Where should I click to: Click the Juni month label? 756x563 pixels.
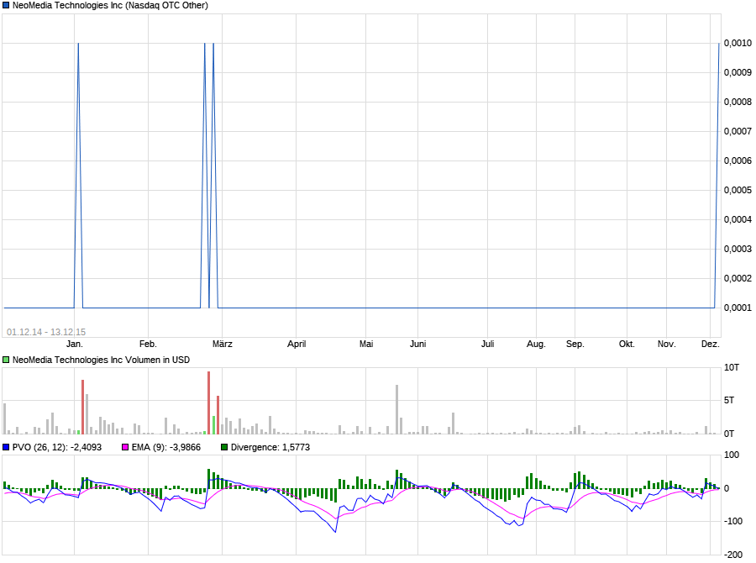[x=417, y=344]
